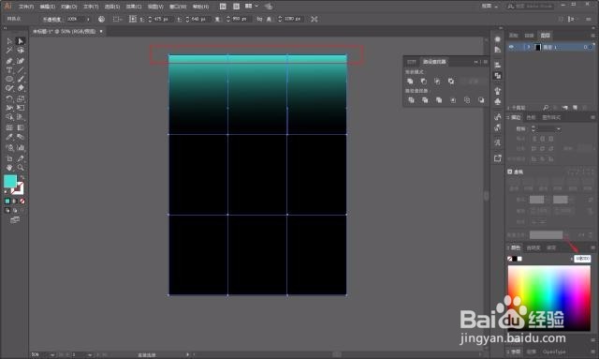
Task: Select the Zoom magnifier tool
Action: pos(21,168)
